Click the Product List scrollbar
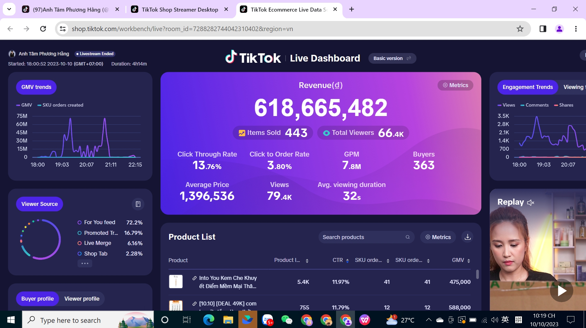This screenshot has width=586, height=328. coord(477,274)
